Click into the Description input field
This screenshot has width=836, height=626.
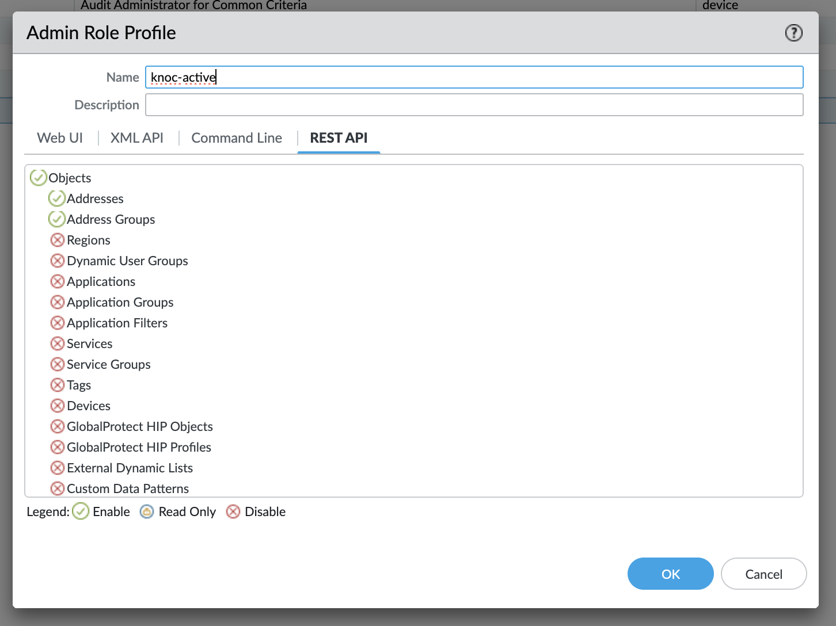pos(474,105)
